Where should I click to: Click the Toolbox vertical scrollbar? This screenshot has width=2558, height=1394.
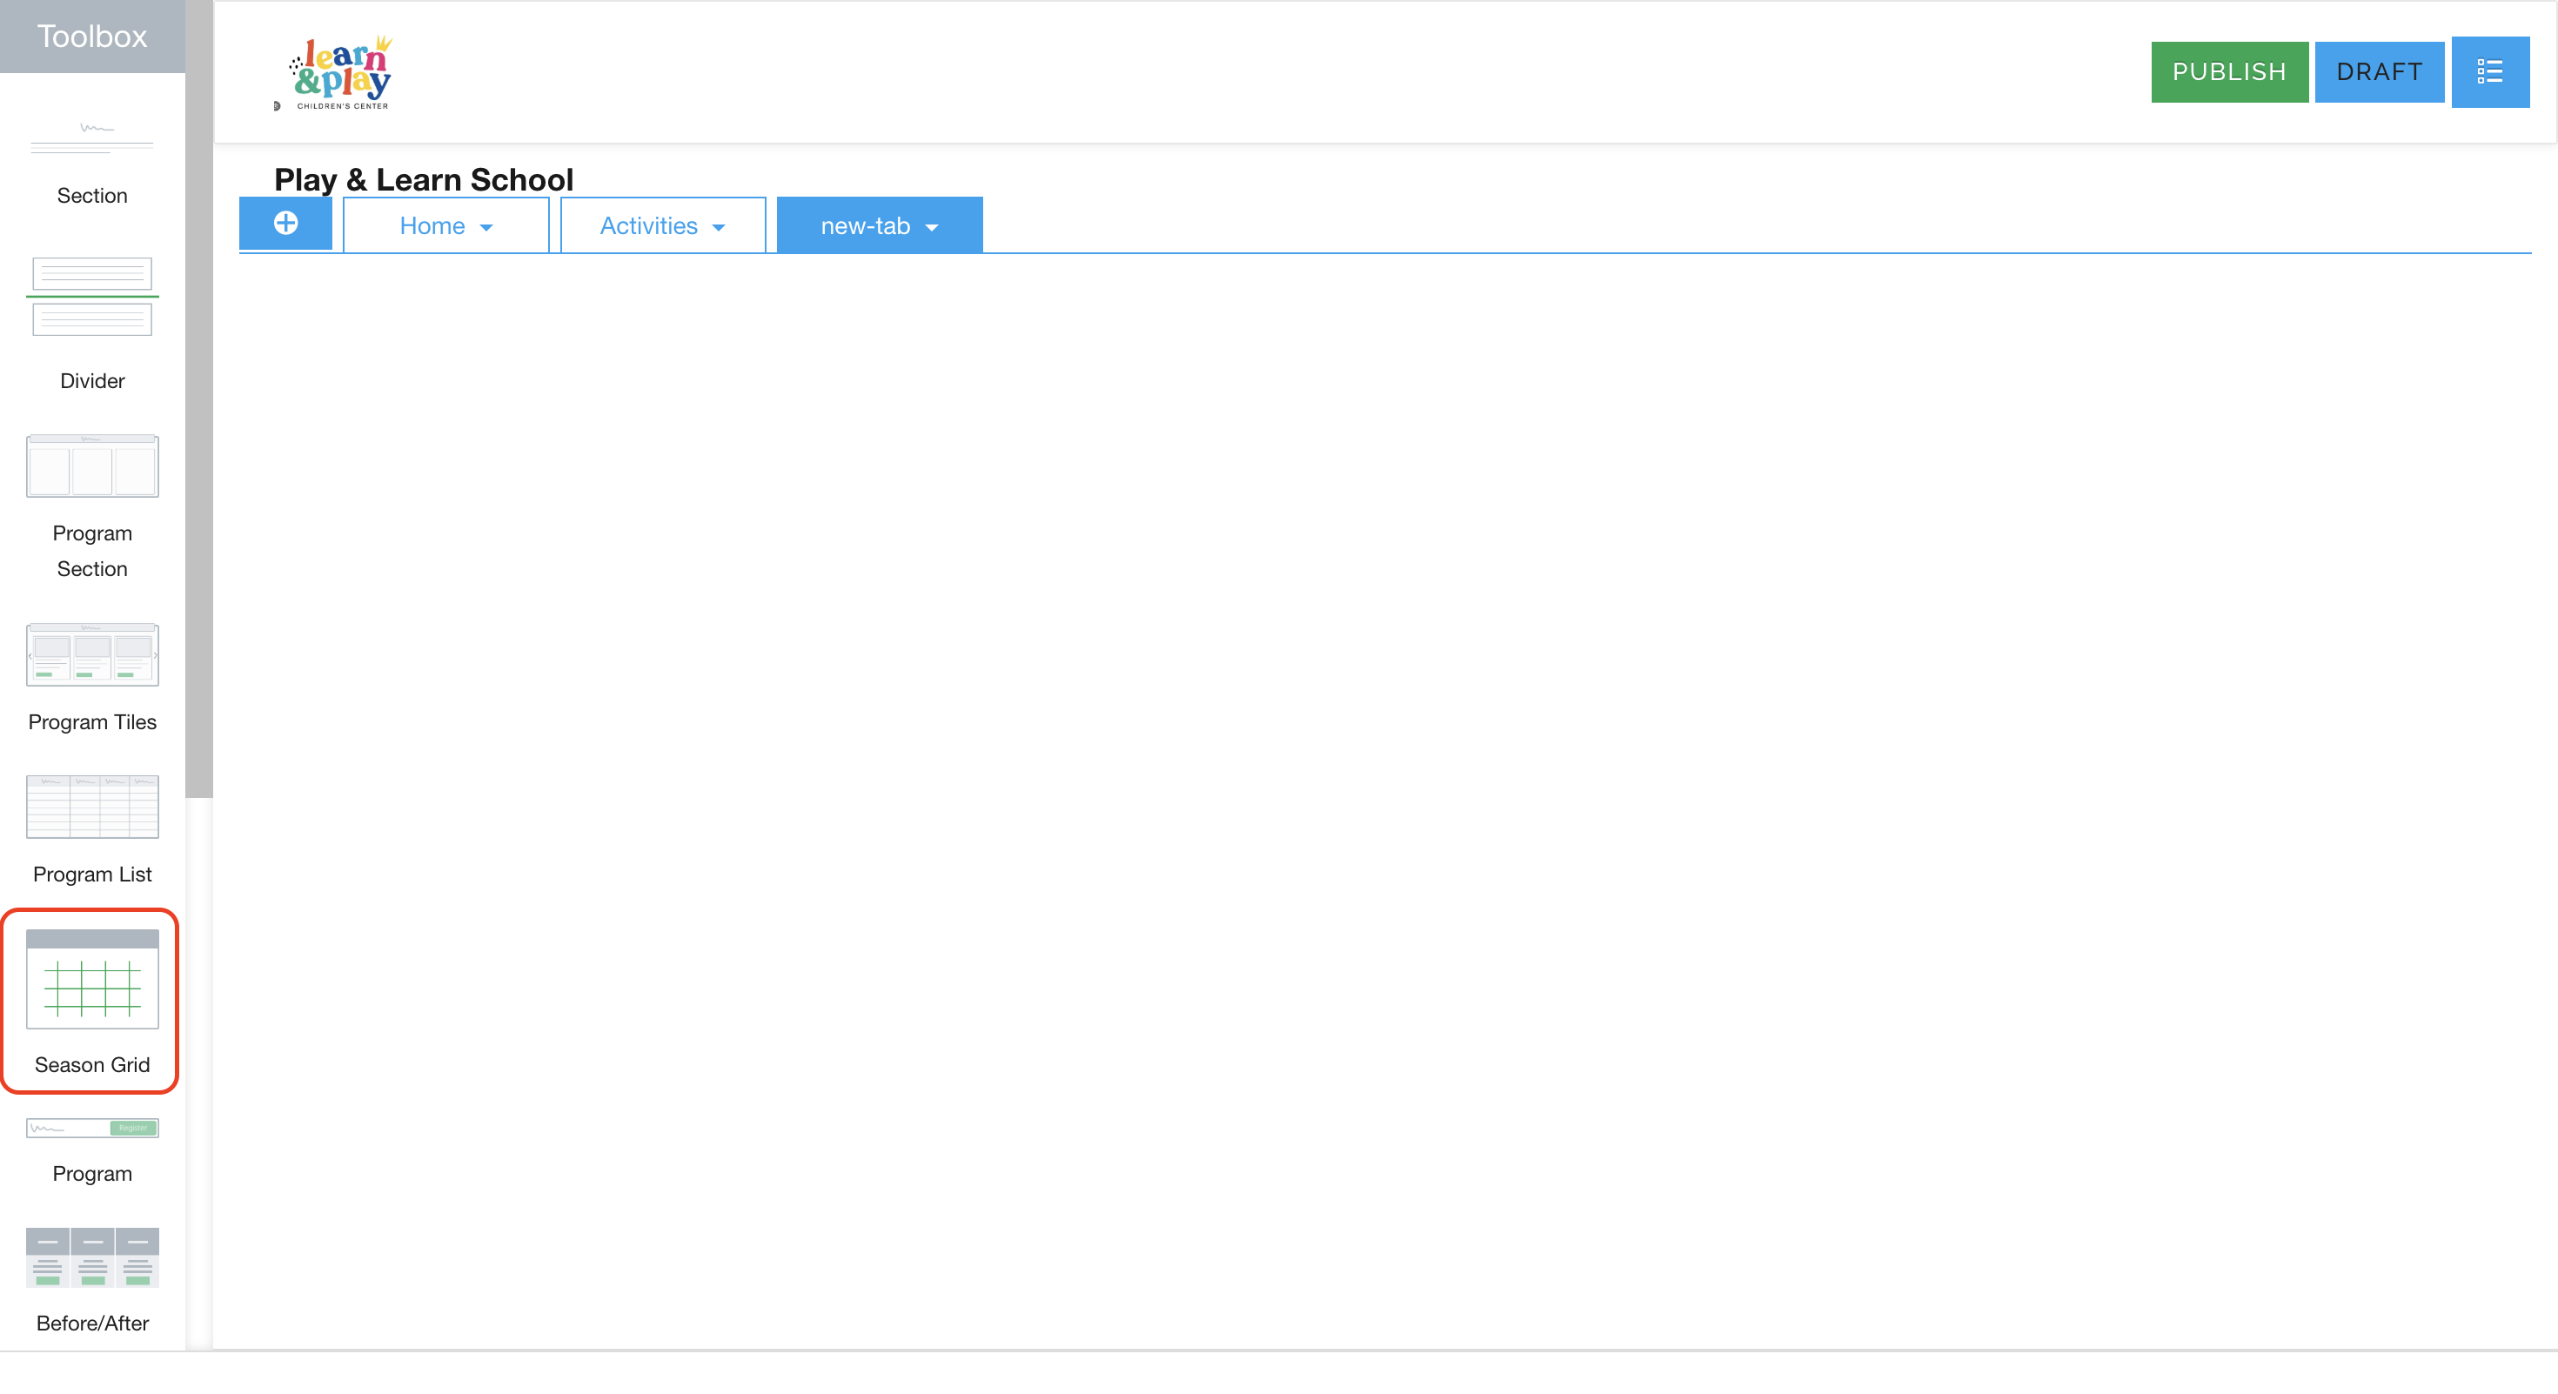coord(198,397)
